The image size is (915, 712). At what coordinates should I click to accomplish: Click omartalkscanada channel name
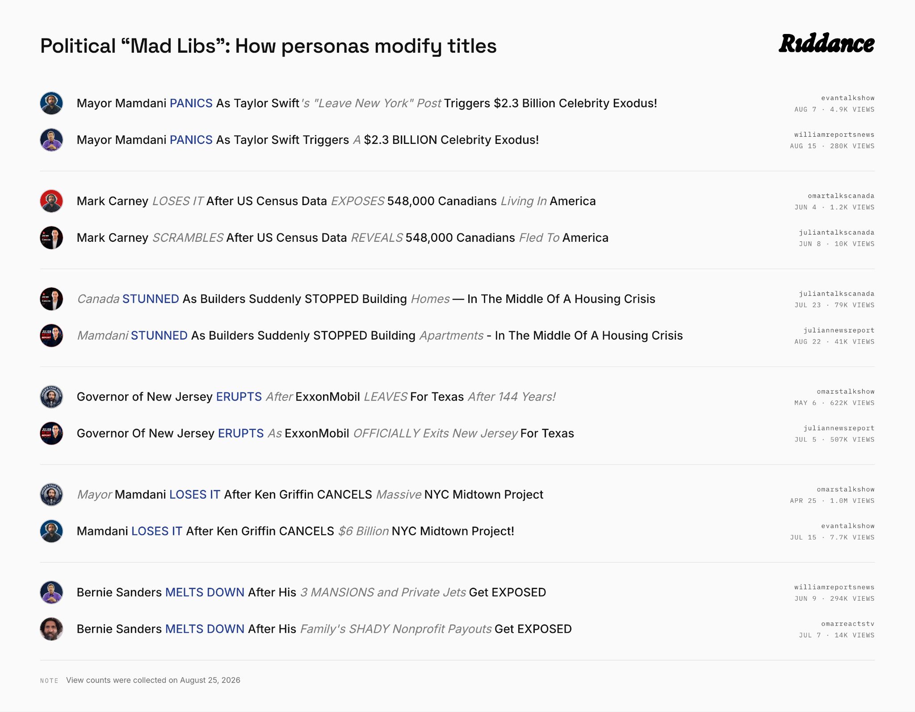click(x=841, y=196)
